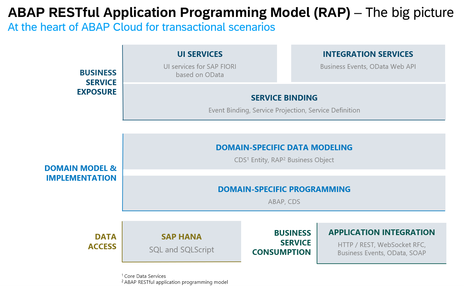464x286 pixels.
Task: Select the 'UI SERVICES' heading
Action: tap(200, 54)
